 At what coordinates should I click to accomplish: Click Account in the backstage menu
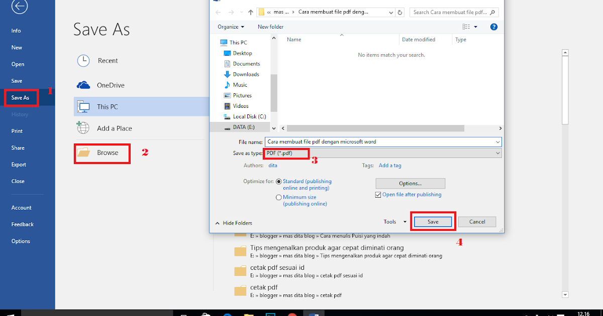(21, 208)
